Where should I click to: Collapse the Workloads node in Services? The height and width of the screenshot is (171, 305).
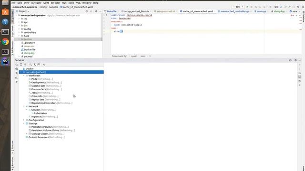click(x=24, y=76)
